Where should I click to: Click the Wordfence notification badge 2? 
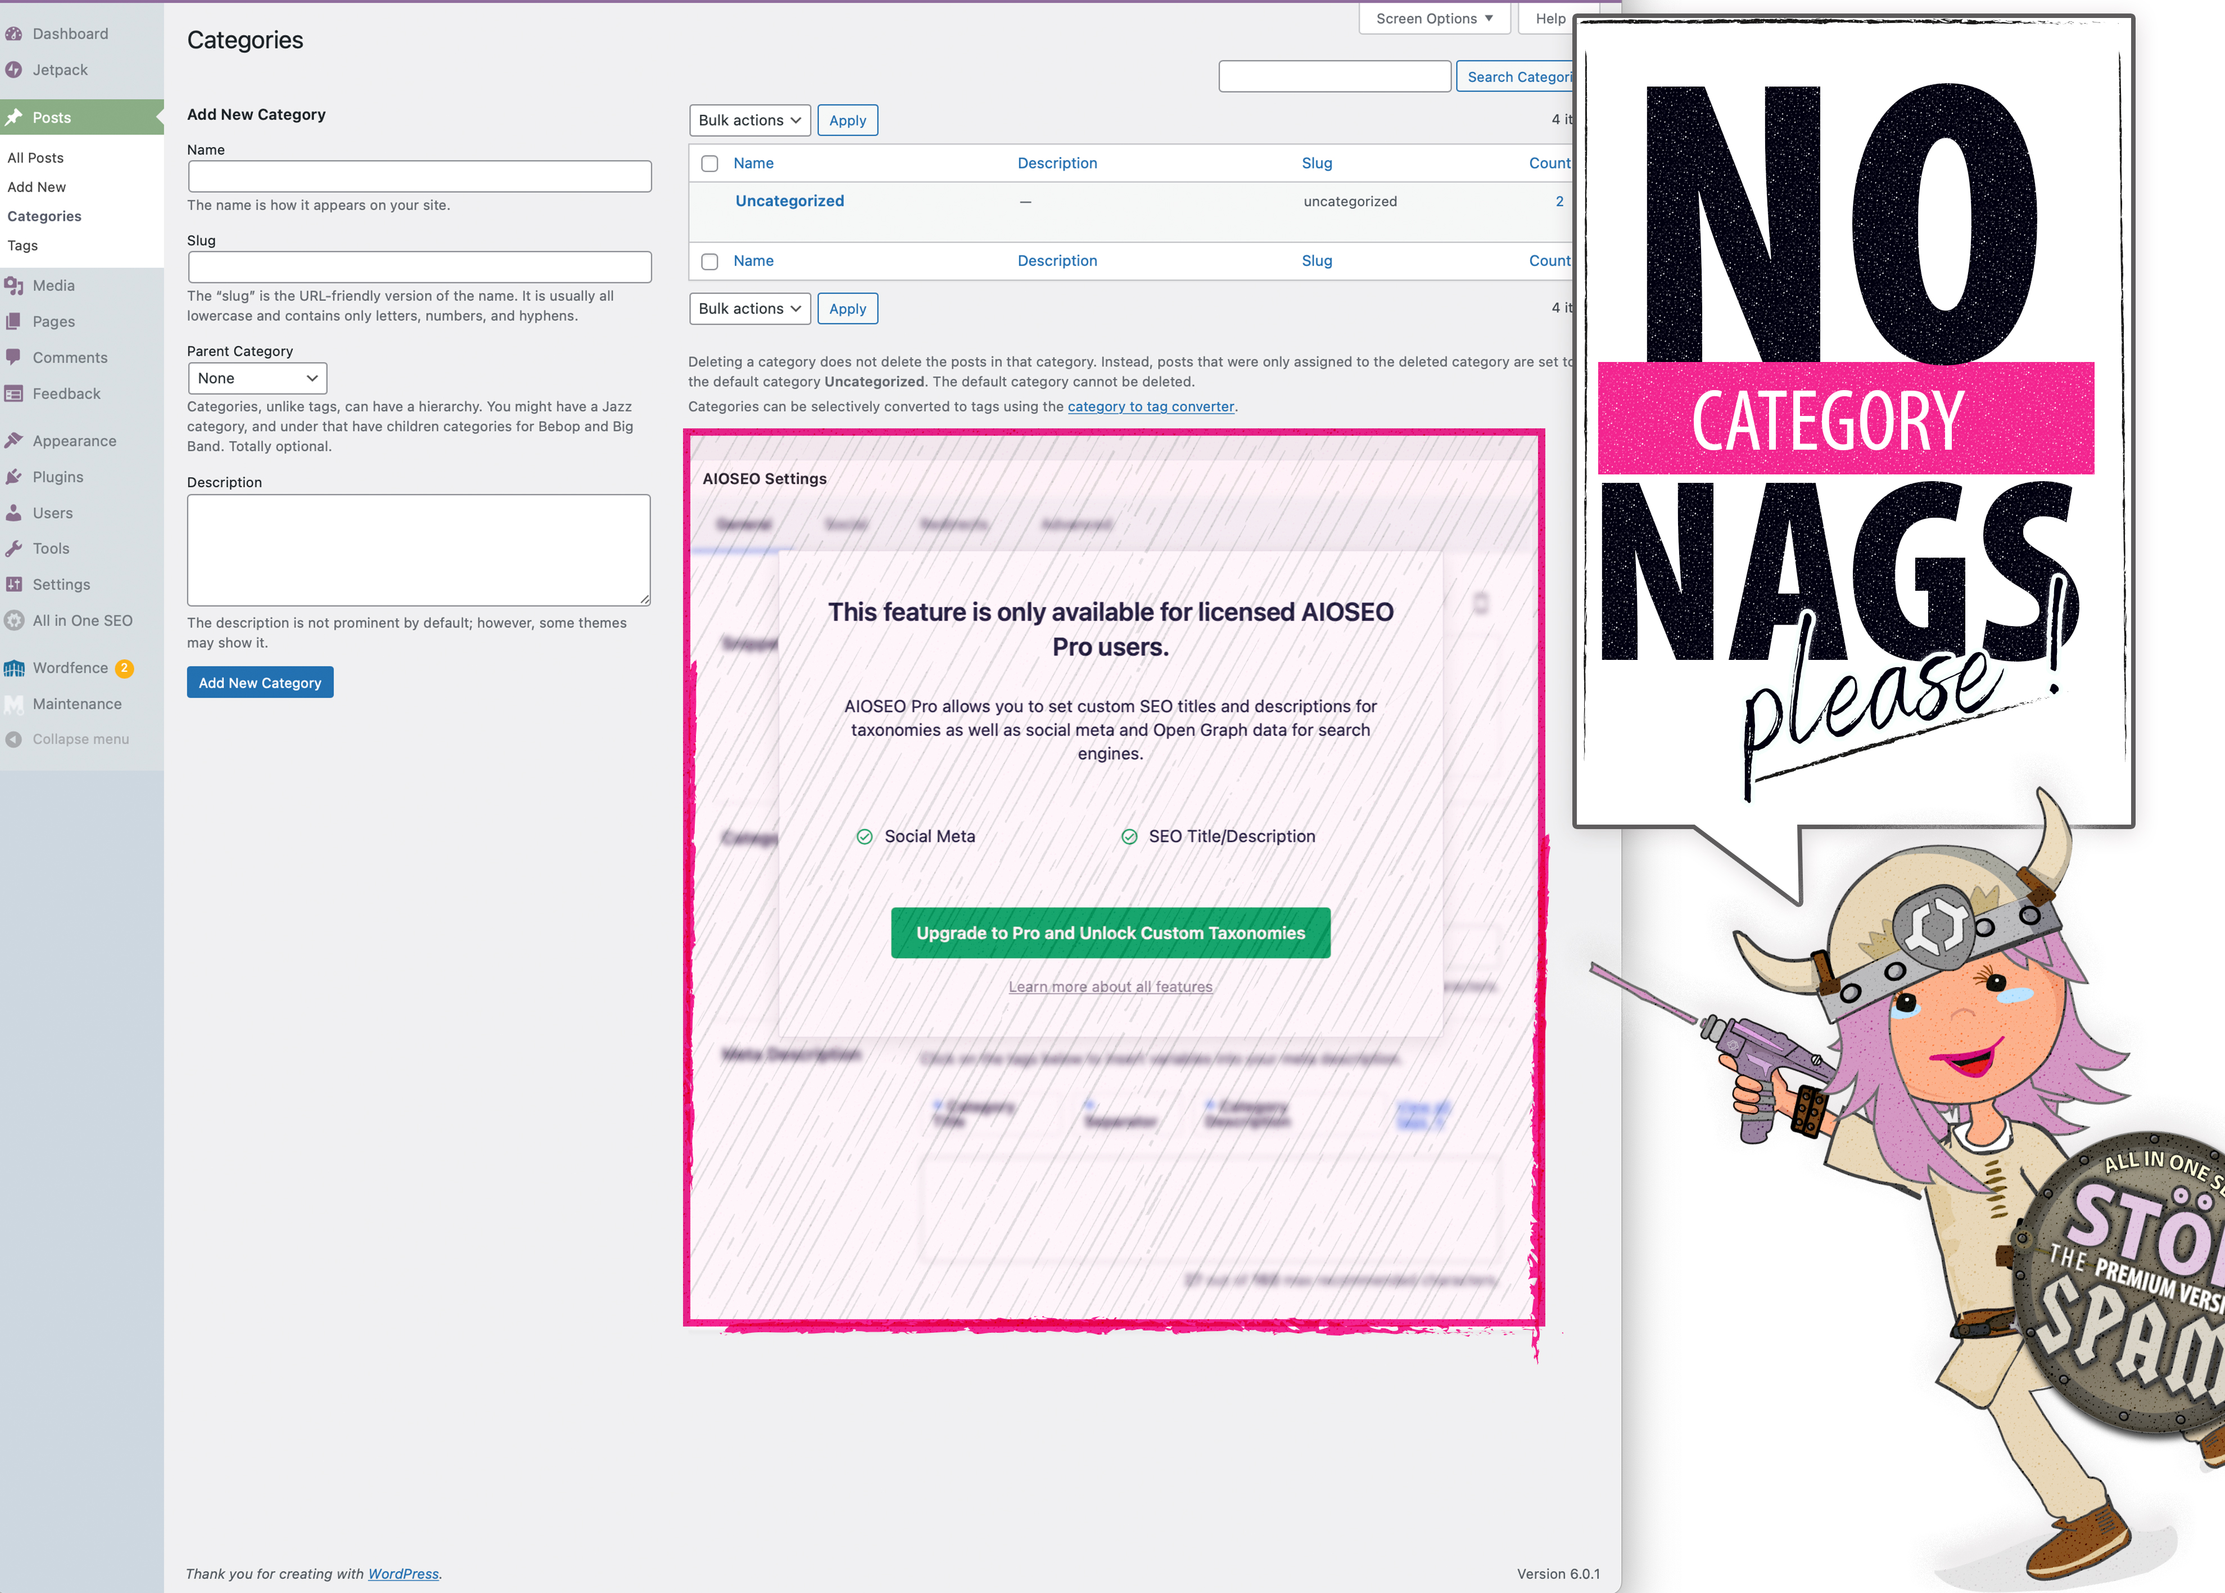point(124,668)
